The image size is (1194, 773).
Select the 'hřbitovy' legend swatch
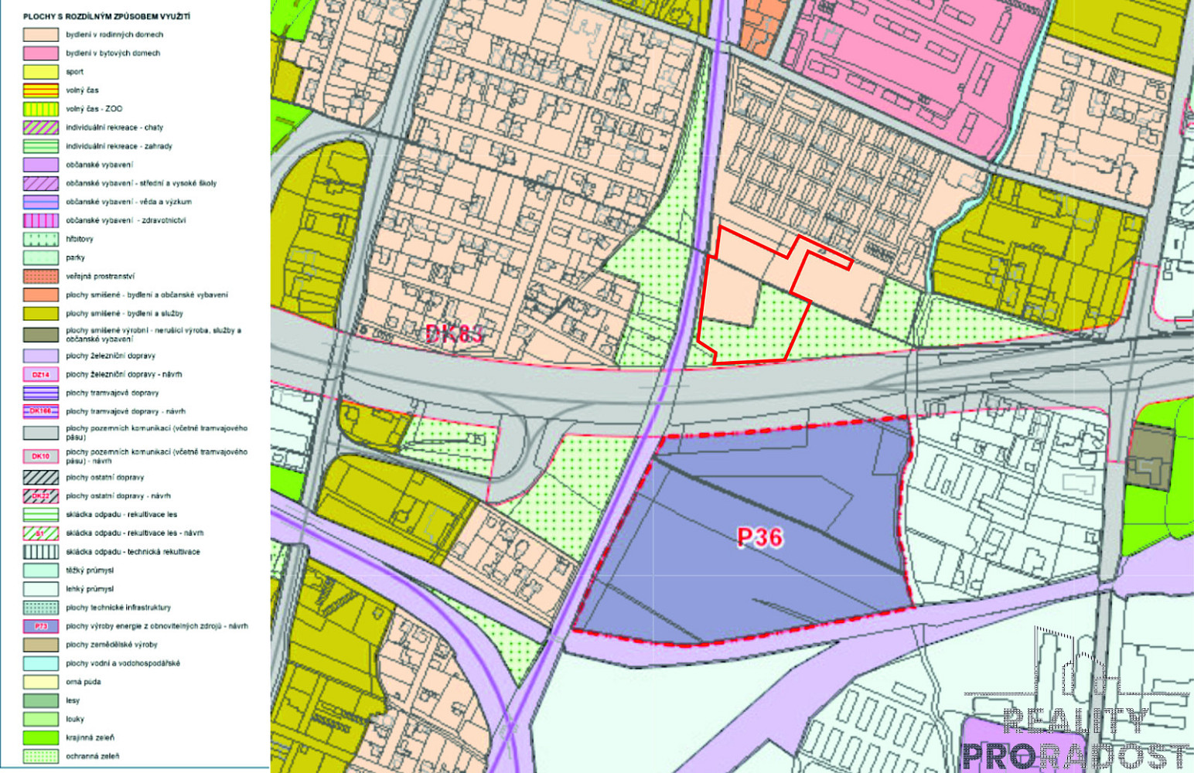point(40,239)
